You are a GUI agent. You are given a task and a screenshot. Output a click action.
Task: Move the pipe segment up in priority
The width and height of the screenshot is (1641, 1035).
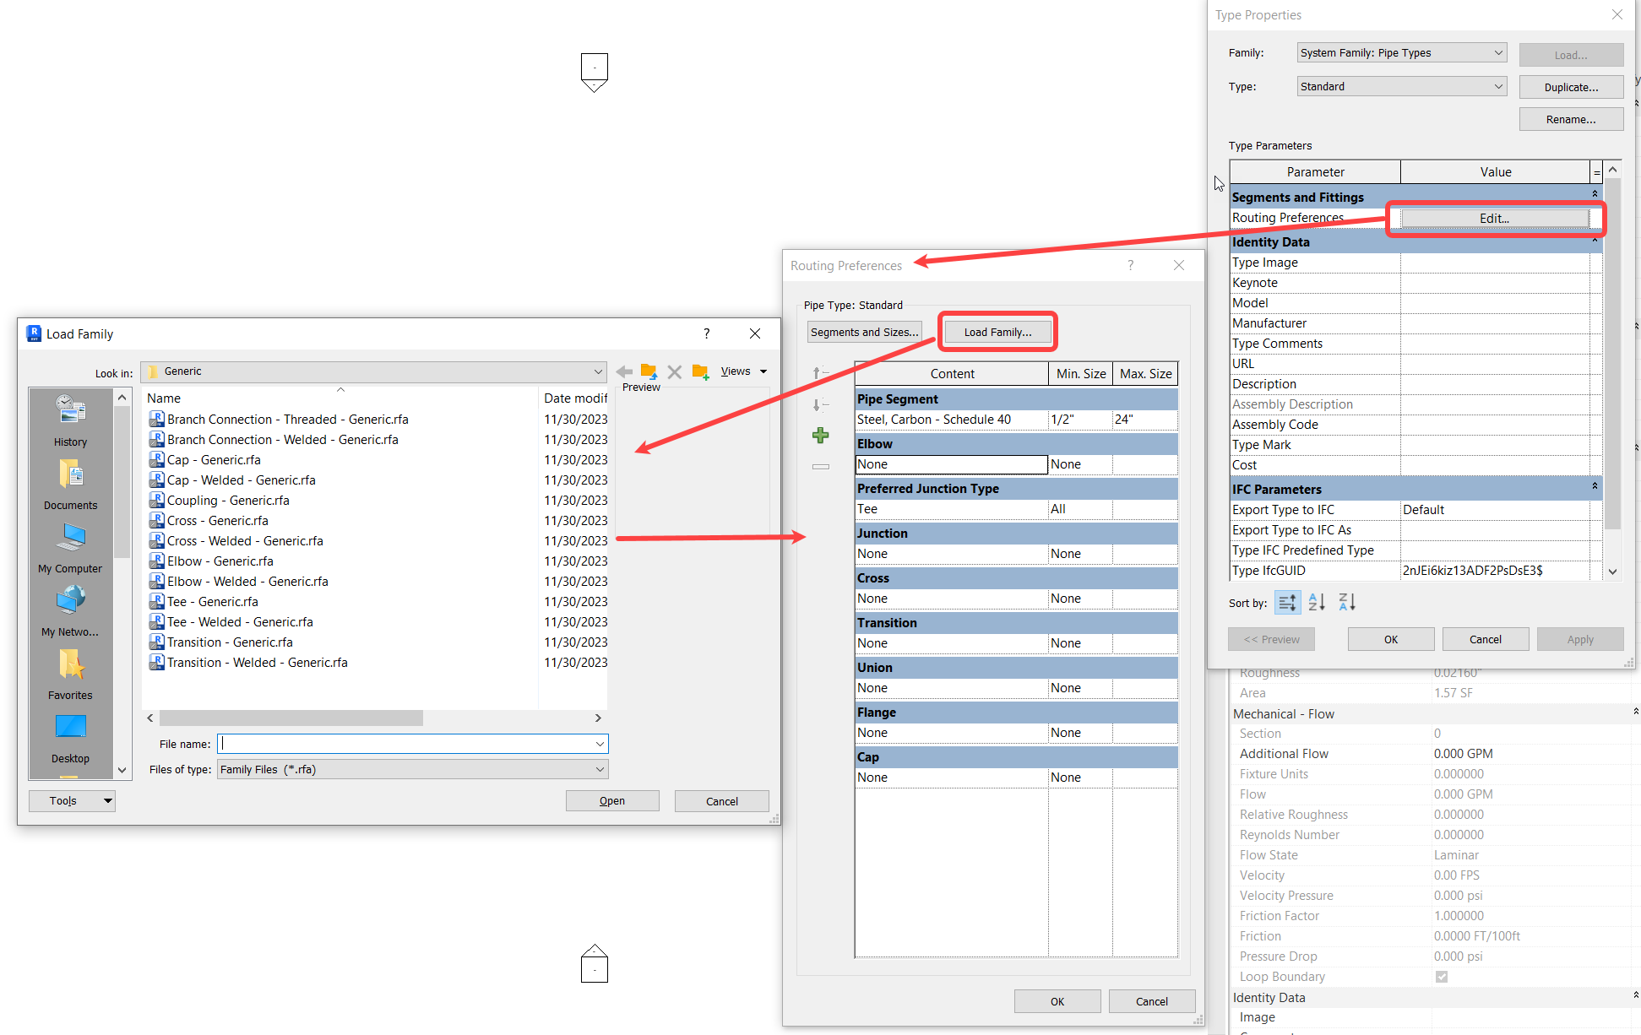tap(819, 371)
